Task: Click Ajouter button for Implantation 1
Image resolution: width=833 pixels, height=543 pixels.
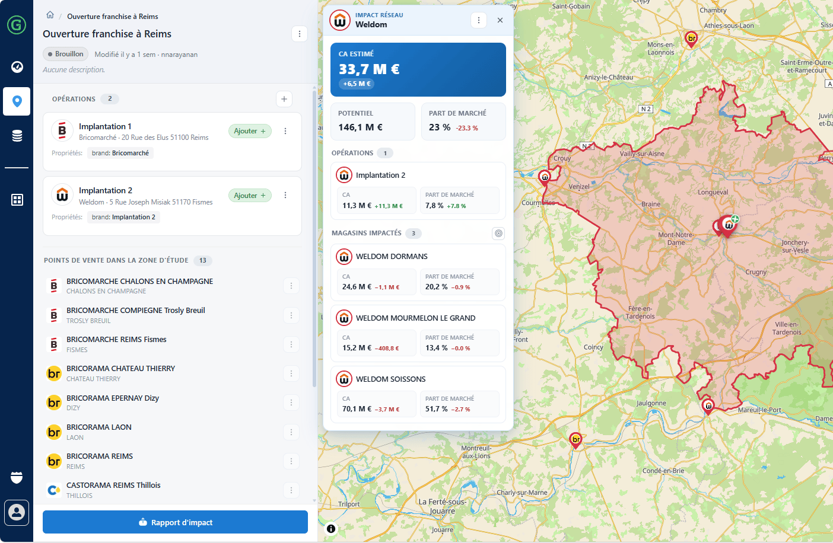Action: [x=250, y=131]
